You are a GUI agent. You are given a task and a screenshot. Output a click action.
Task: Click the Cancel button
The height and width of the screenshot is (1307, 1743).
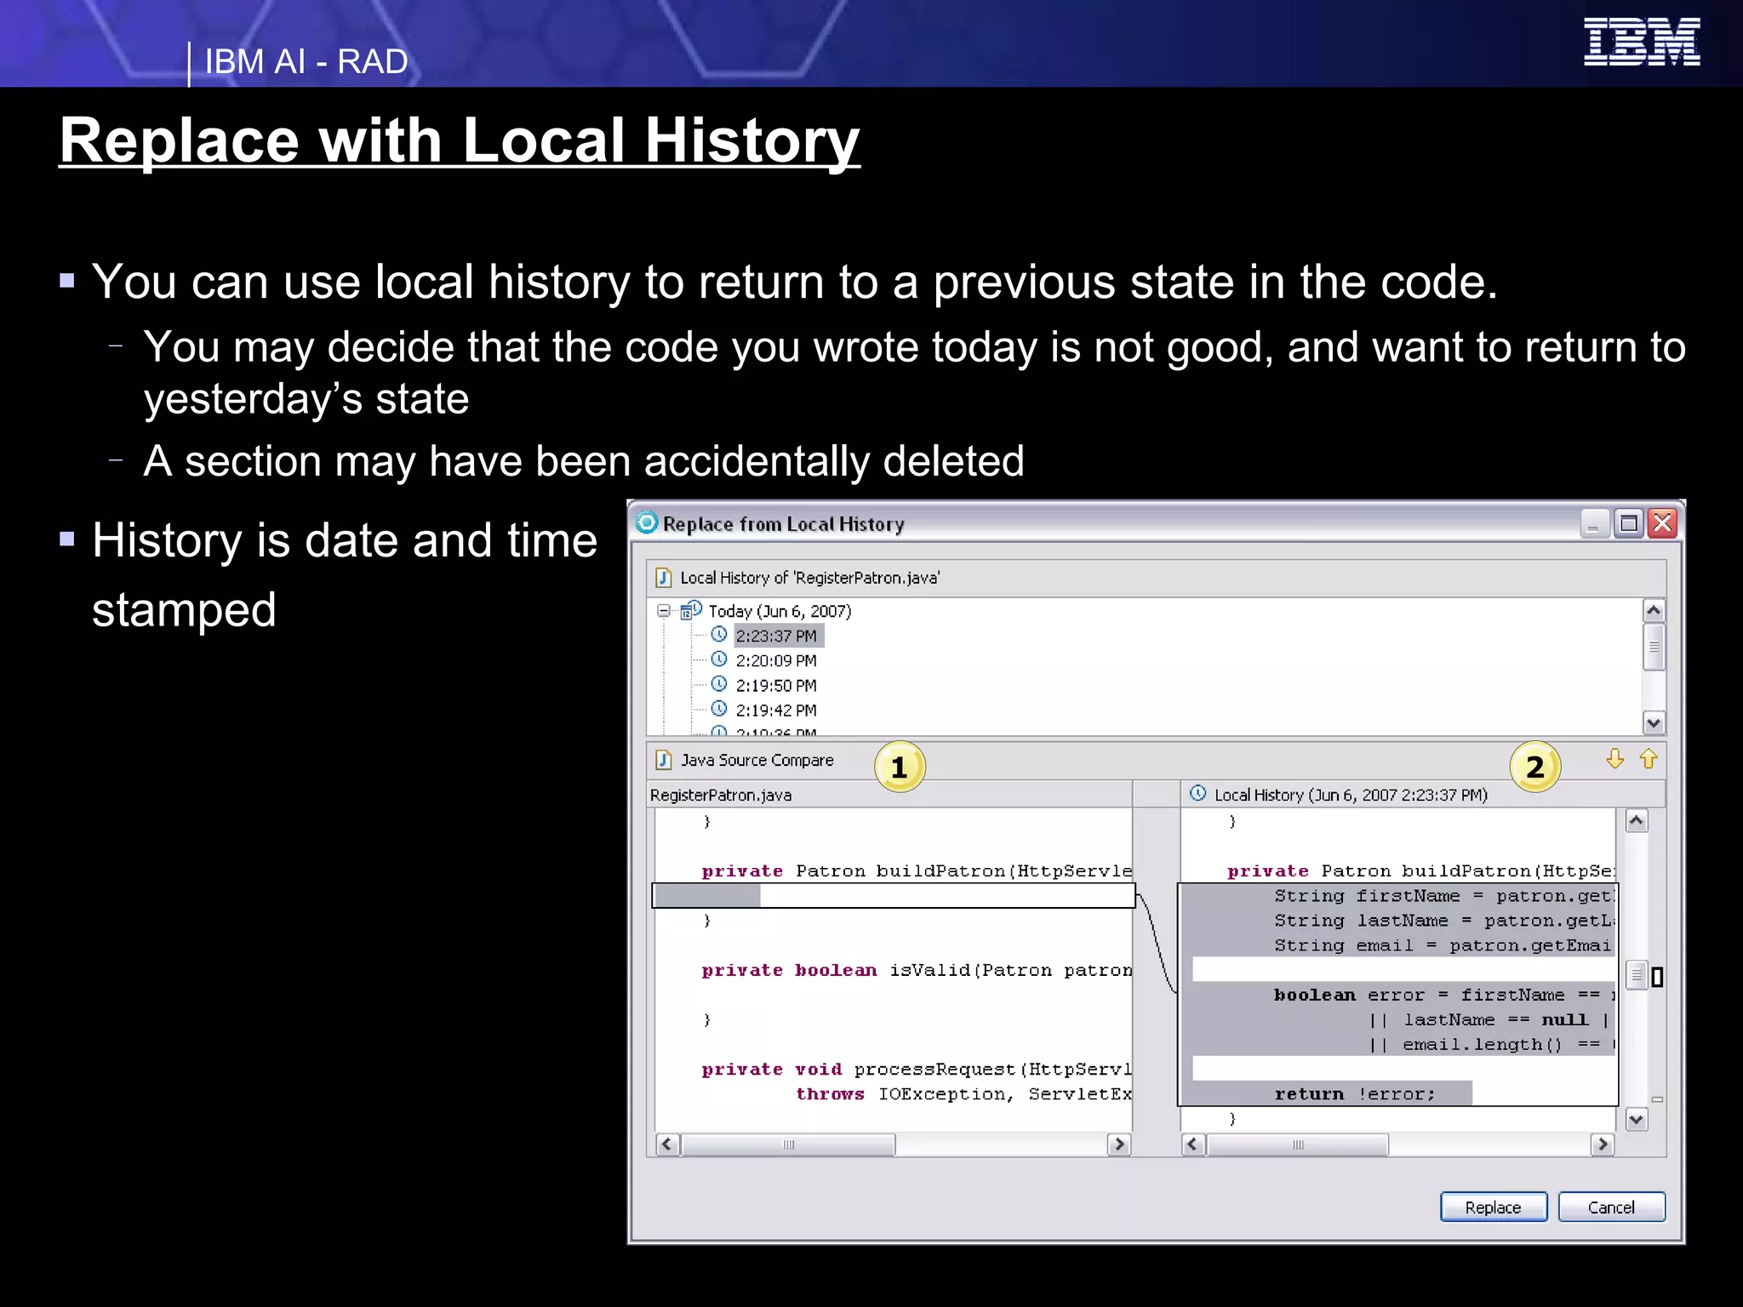pyautogui.click(x=1611, y=1207)
